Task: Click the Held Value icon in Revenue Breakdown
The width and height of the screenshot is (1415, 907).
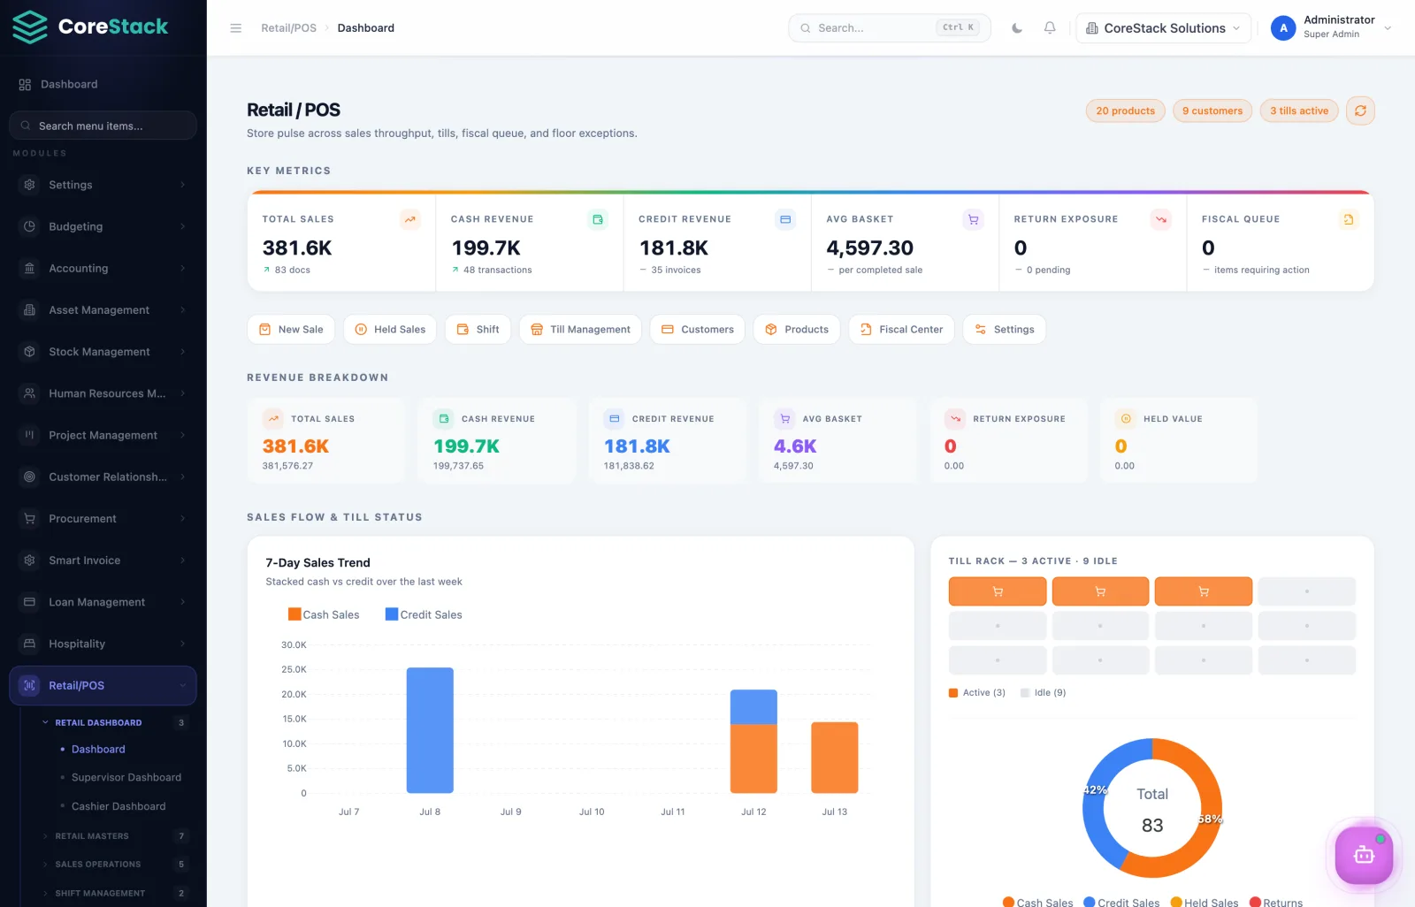Action: click(1126, 419)
